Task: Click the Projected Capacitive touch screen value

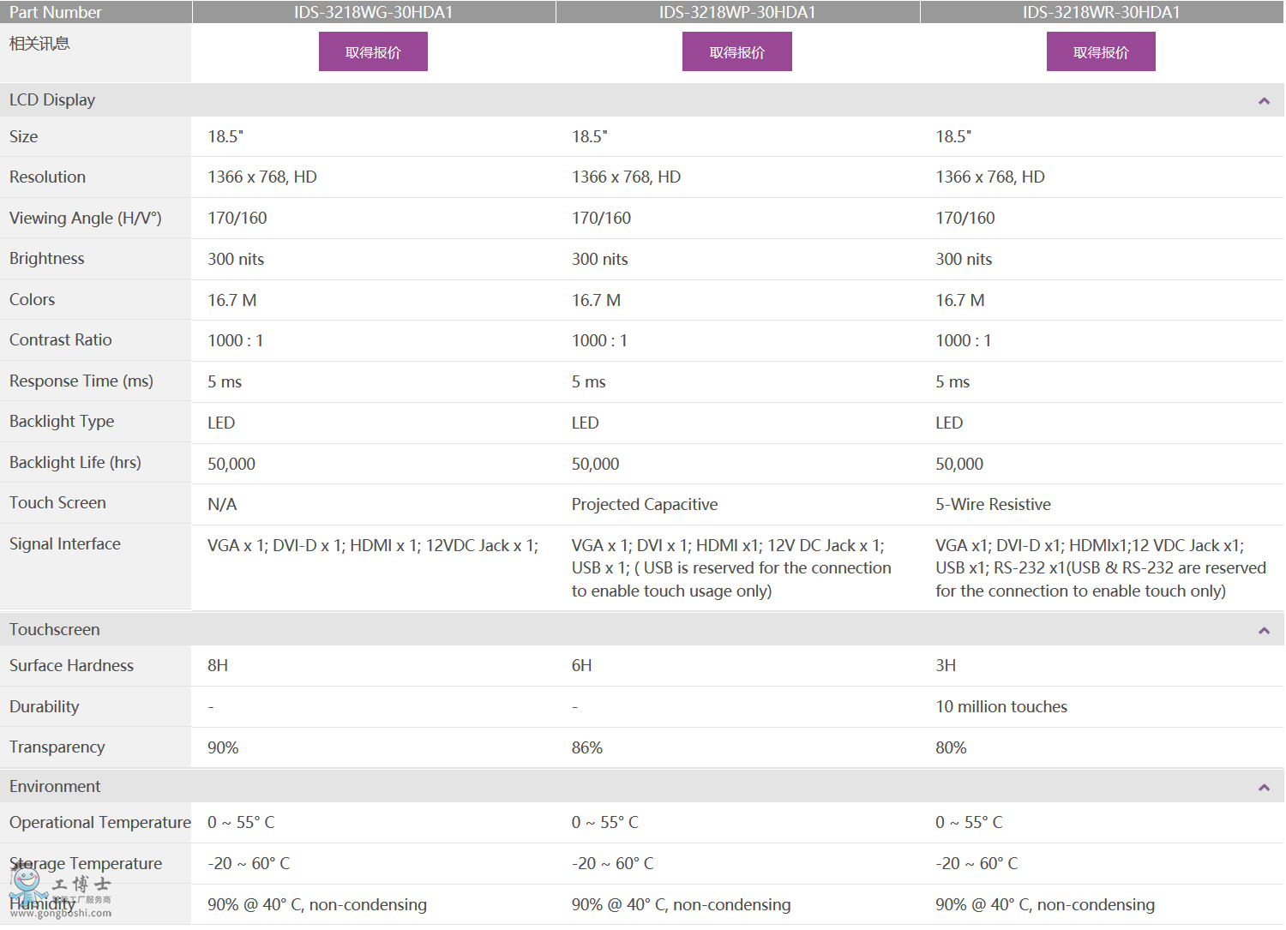Action: [x=645, y=505]
